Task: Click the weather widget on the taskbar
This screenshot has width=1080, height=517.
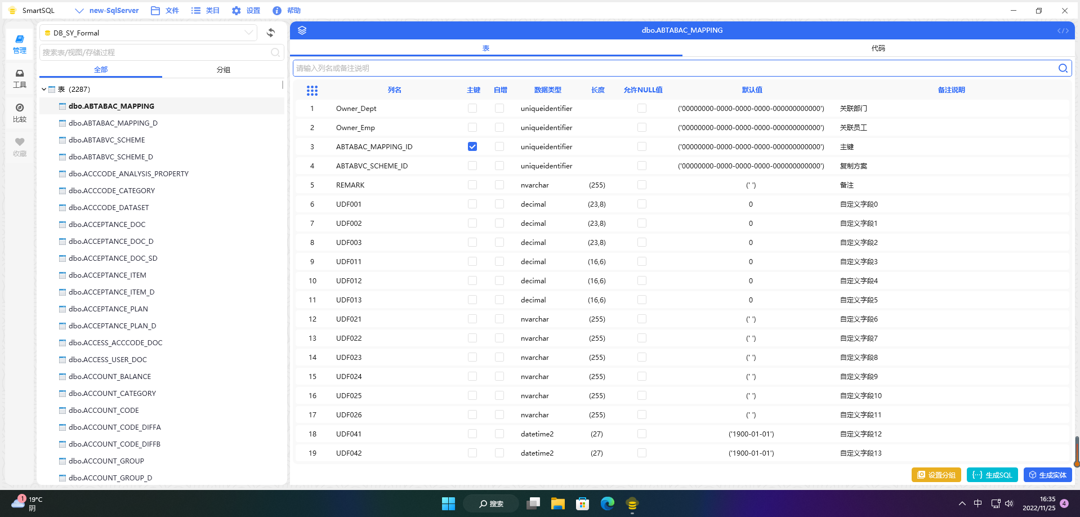Action: click(27, 503)
